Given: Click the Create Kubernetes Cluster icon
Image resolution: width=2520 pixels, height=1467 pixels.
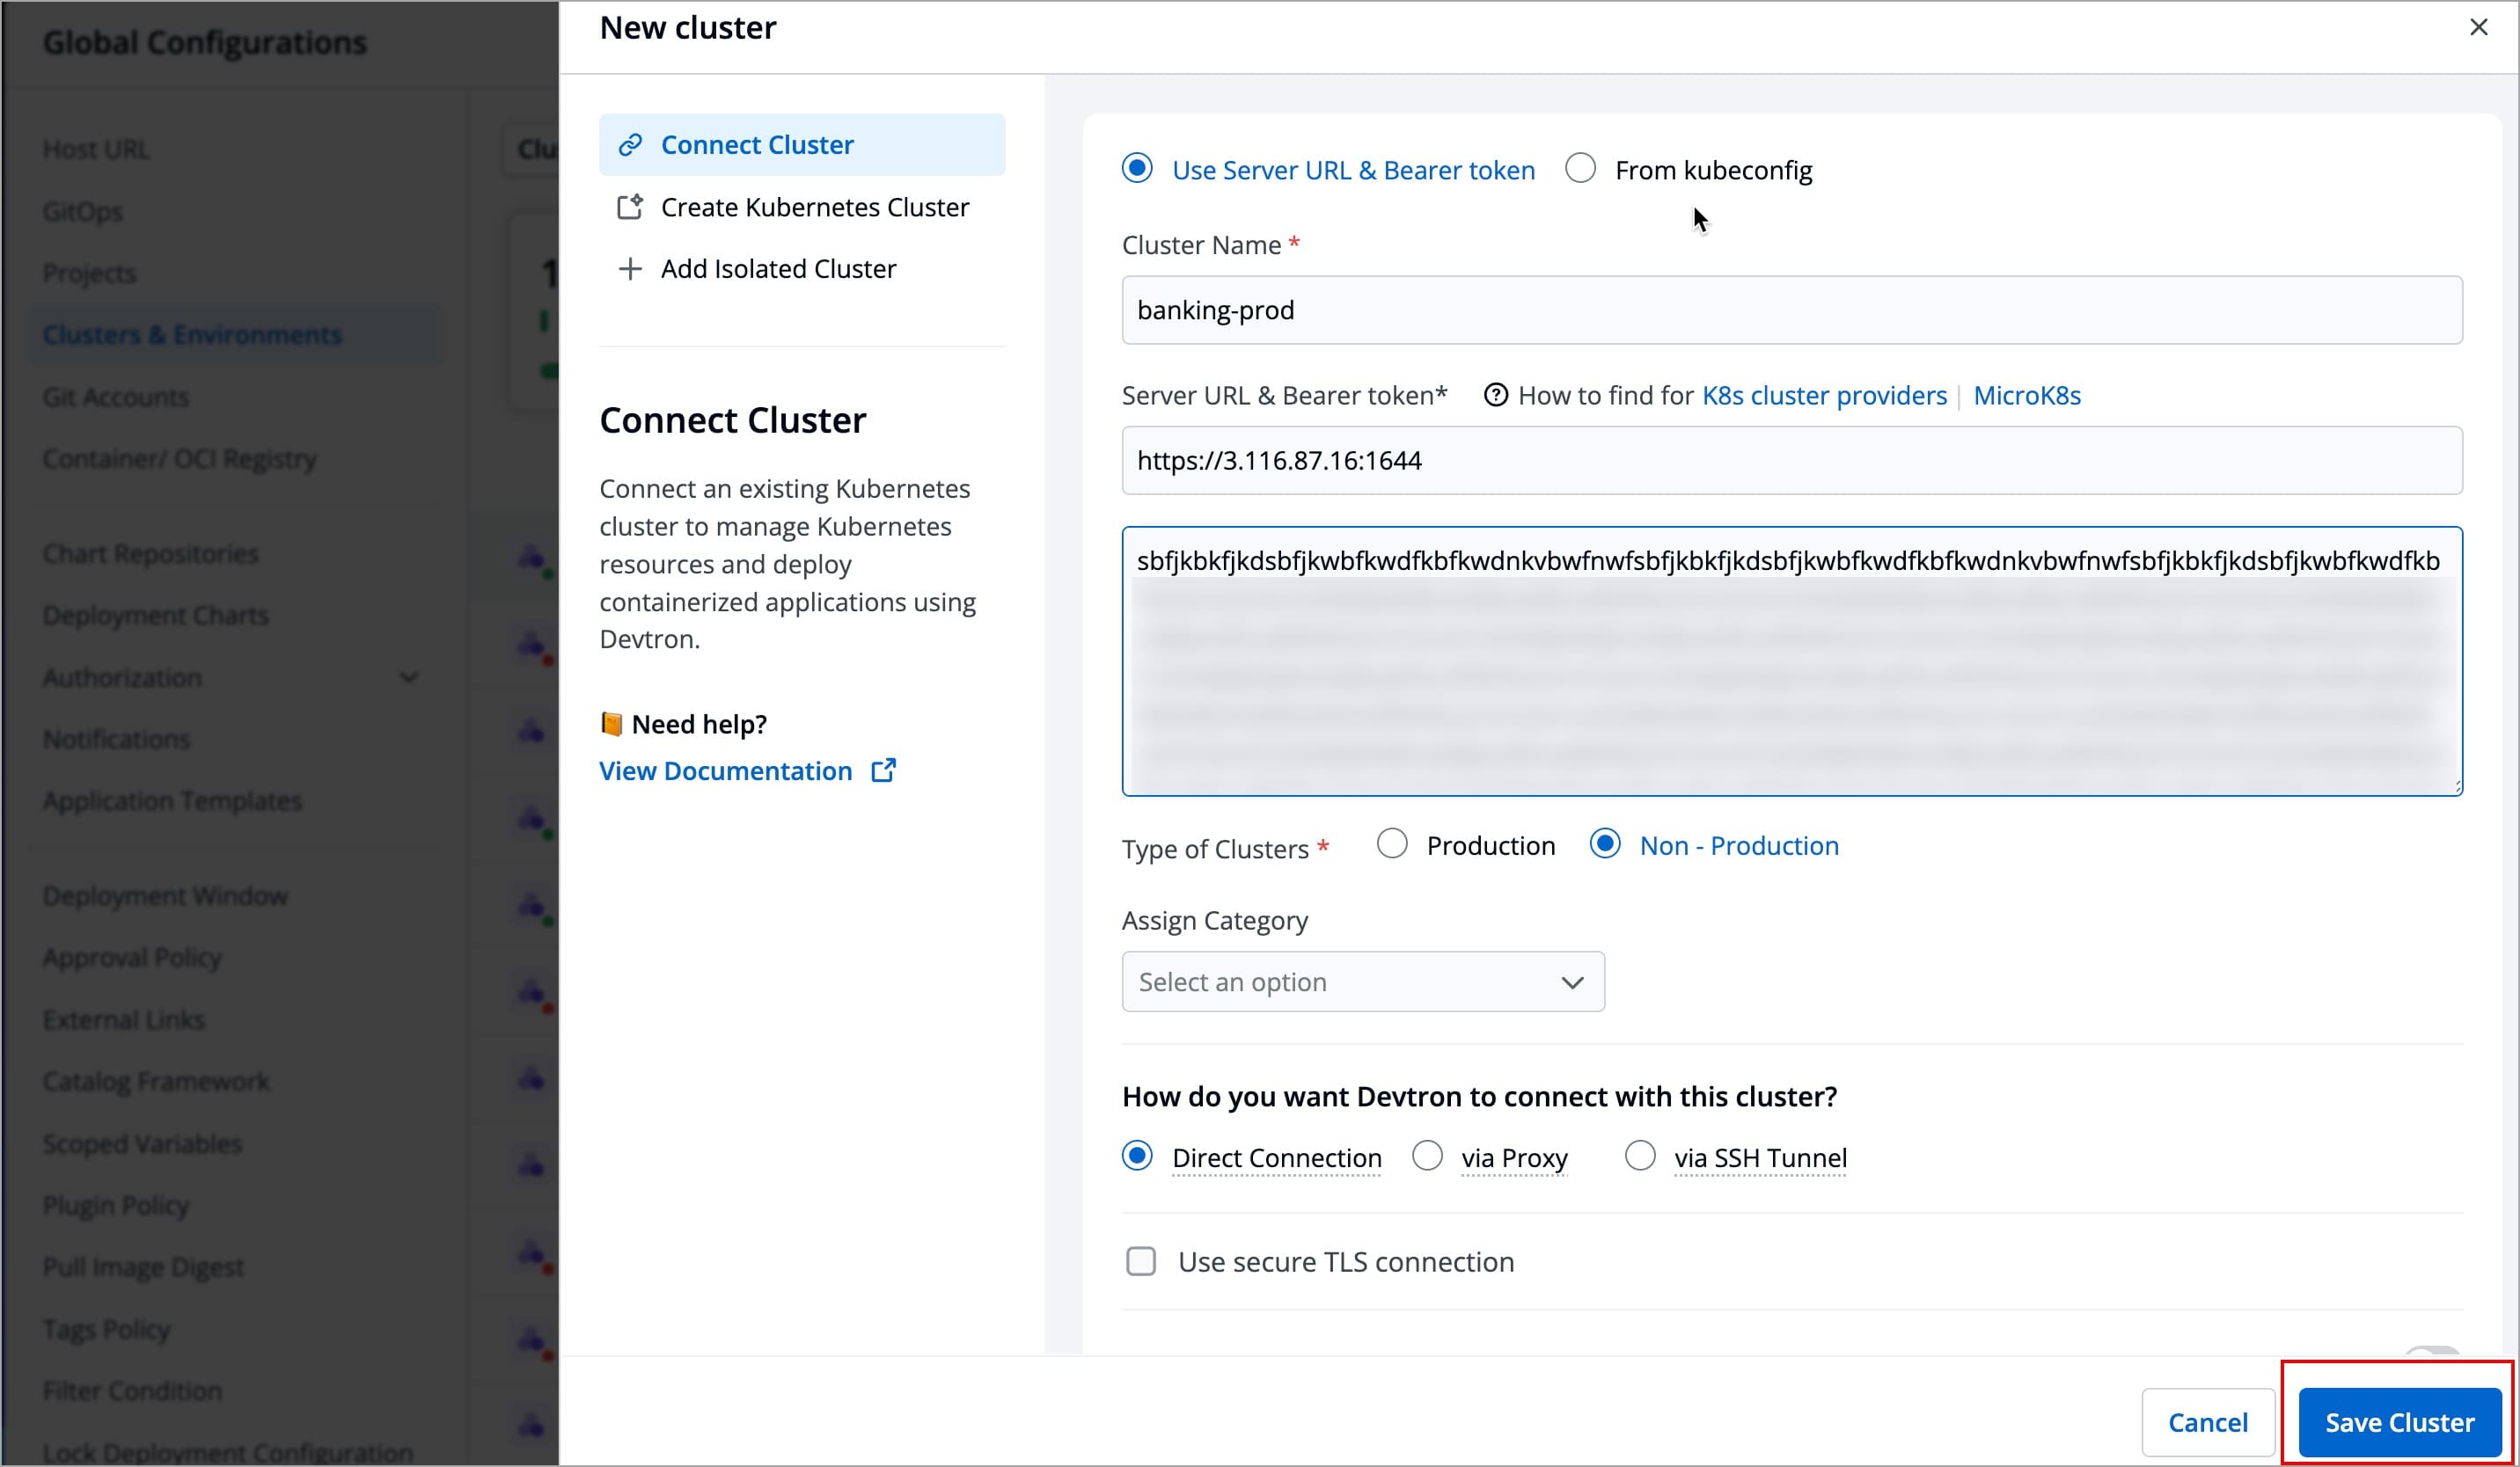Looking at the screenshot, I should click(631, 206).
